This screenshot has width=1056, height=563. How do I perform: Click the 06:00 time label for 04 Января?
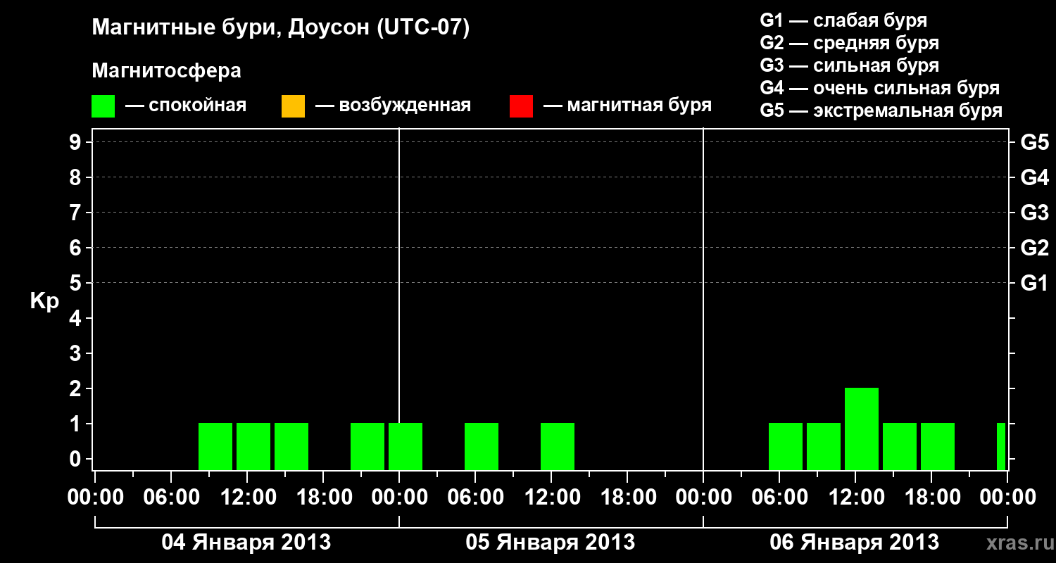click(171, 498)
